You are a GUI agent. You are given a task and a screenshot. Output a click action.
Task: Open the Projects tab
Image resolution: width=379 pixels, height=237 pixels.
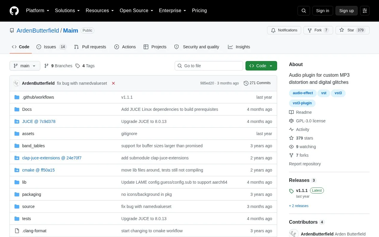[155, 47]
